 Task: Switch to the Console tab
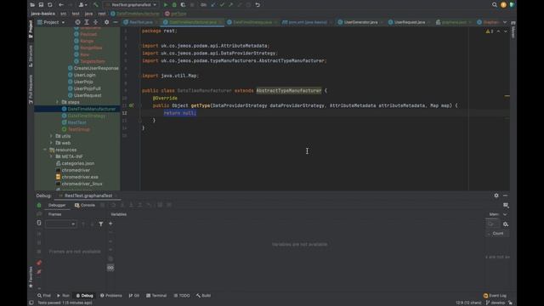click(x=85, y=206)
